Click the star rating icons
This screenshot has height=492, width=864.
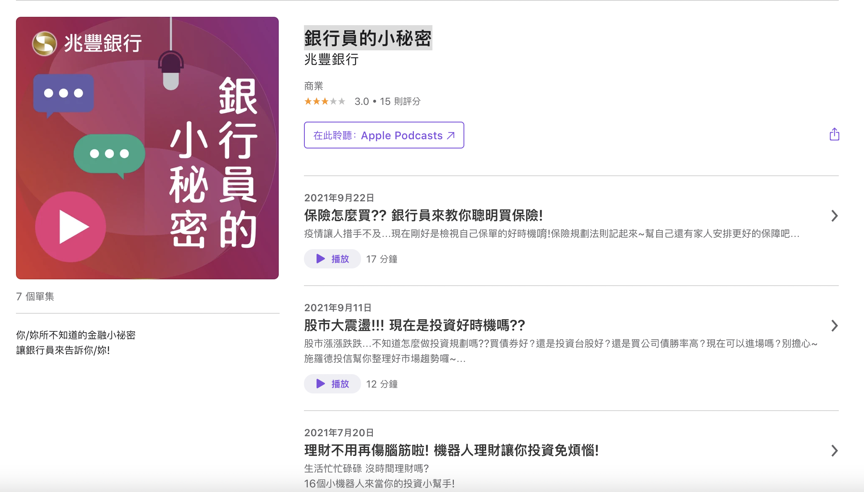(325, 102)
